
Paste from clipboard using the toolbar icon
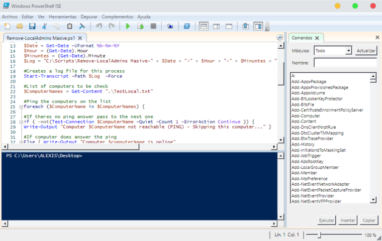[70, 26]
